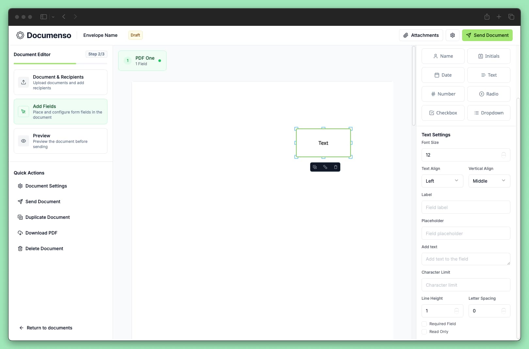Click the link icon below the Text field
Image resolution: width=529 pixels, height=349 pixels.
pyautogui.click(x=325, y=167)
